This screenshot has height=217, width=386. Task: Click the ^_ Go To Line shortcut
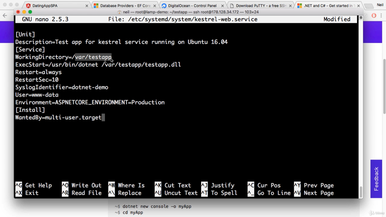pyautogui.click(x=269, y=193)
